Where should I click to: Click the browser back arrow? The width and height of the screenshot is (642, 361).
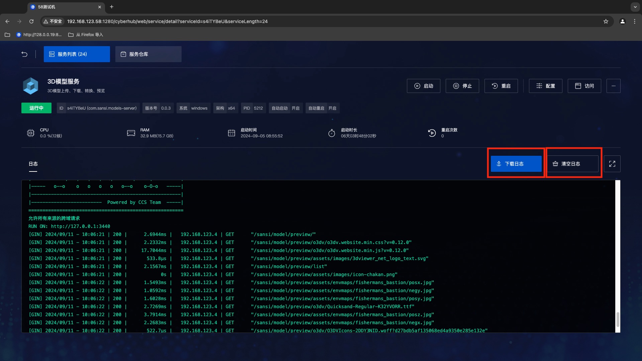[x=7, y=21]
